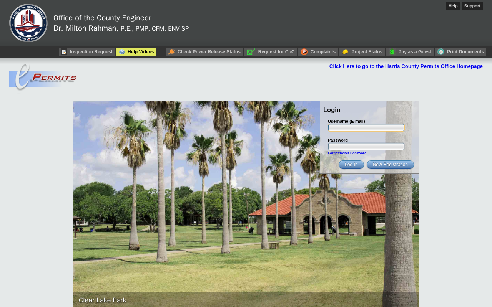Open the Help Videos menu item
492x307 pixels.
tap(136, 52)
